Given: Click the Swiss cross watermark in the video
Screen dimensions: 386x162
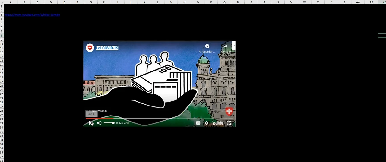Looking at the screenshot, I should (229, 111).
